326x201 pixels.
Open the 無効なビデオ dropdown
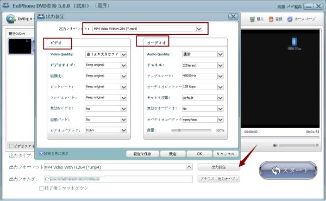pos(124,109)
